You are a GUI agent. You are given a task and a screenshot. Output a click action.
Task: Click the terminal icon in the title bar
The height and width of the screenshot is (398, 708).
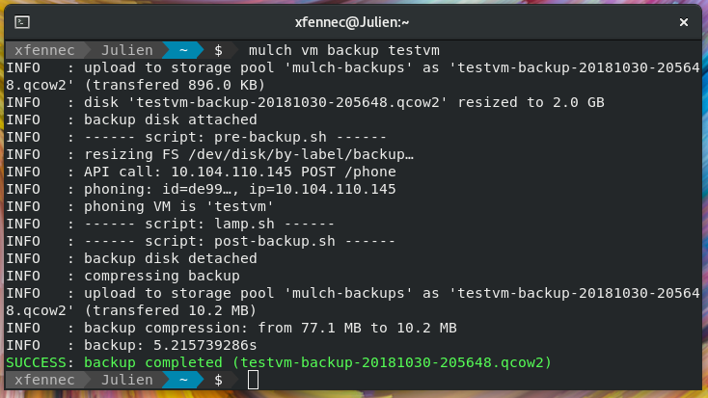tap(21, 22)
